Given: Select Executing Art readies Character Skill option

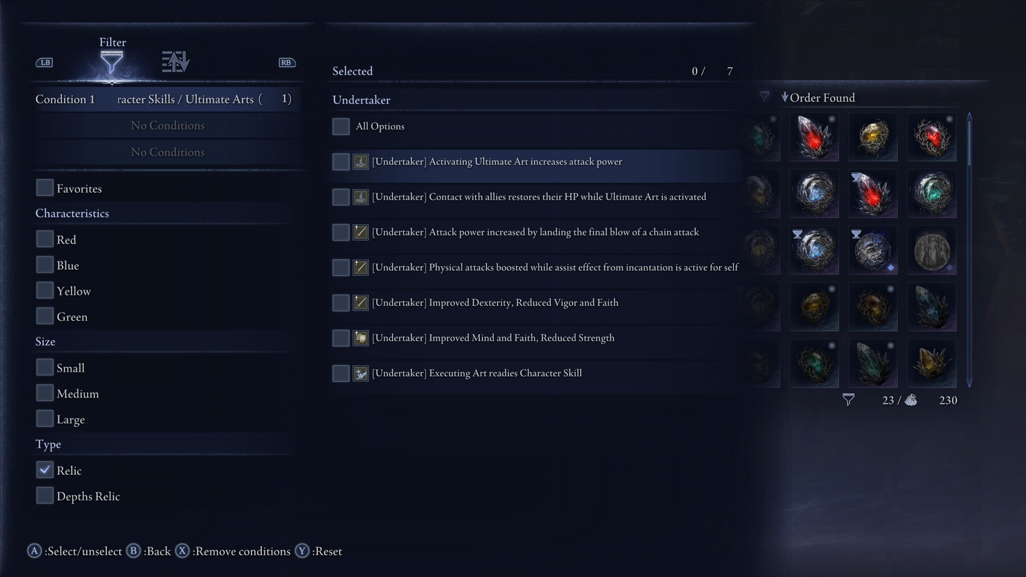Looking at the screenshot, I should click(x=537, y=373).
